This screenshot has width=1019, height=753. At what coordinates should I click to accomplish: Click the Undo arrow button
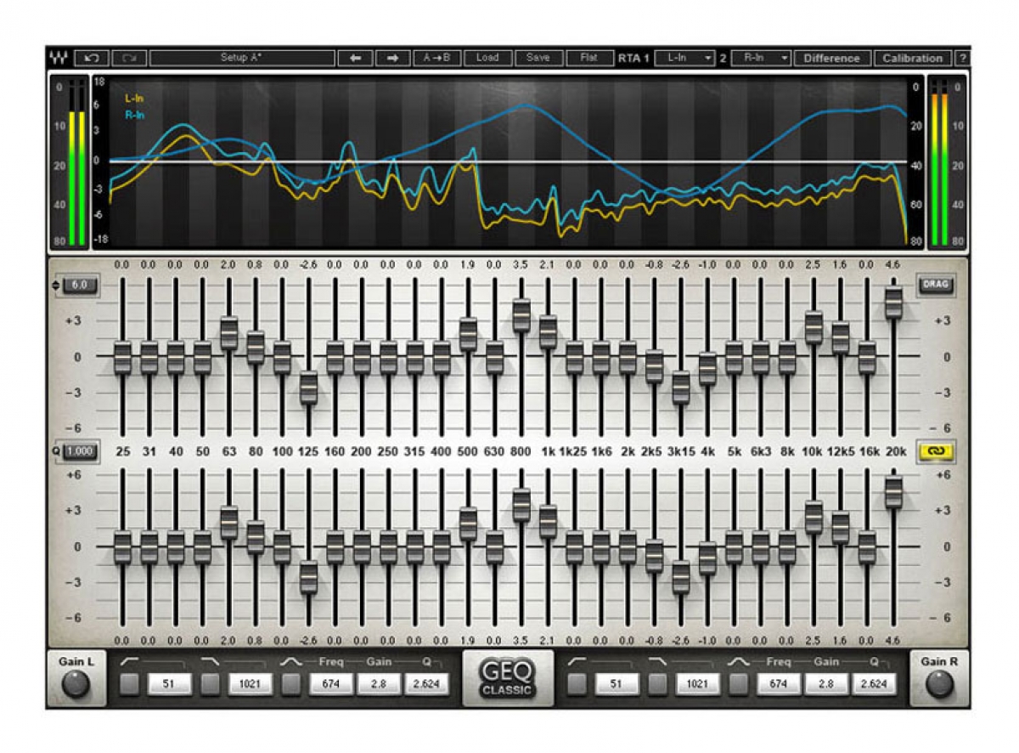(x=91, y=58)
